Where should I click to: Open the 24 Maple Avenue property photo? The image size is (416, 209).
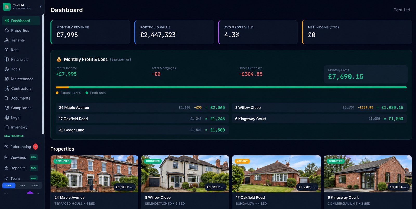pyautogui.click(x=94, y=174)
